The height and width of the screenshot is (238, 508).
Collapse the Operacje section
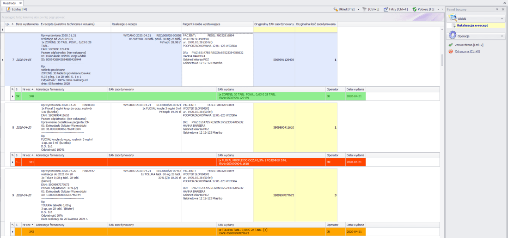pyautogui.click(x=502, y=36)
